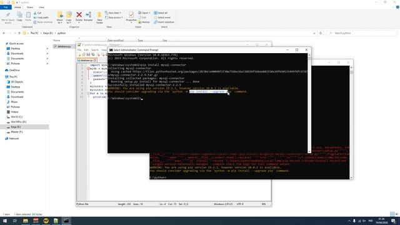Click the Search python input field
The width and height of the screenshot is (400, 225).
(x=362, y=33)
